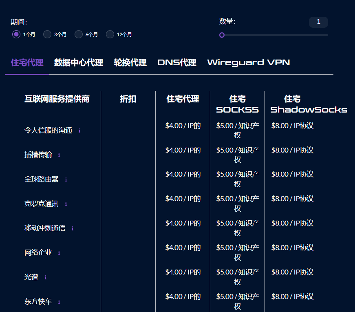The image size is (355, 312).
Task: Click the 光谱 provider name
Action: tap(31, 277)
